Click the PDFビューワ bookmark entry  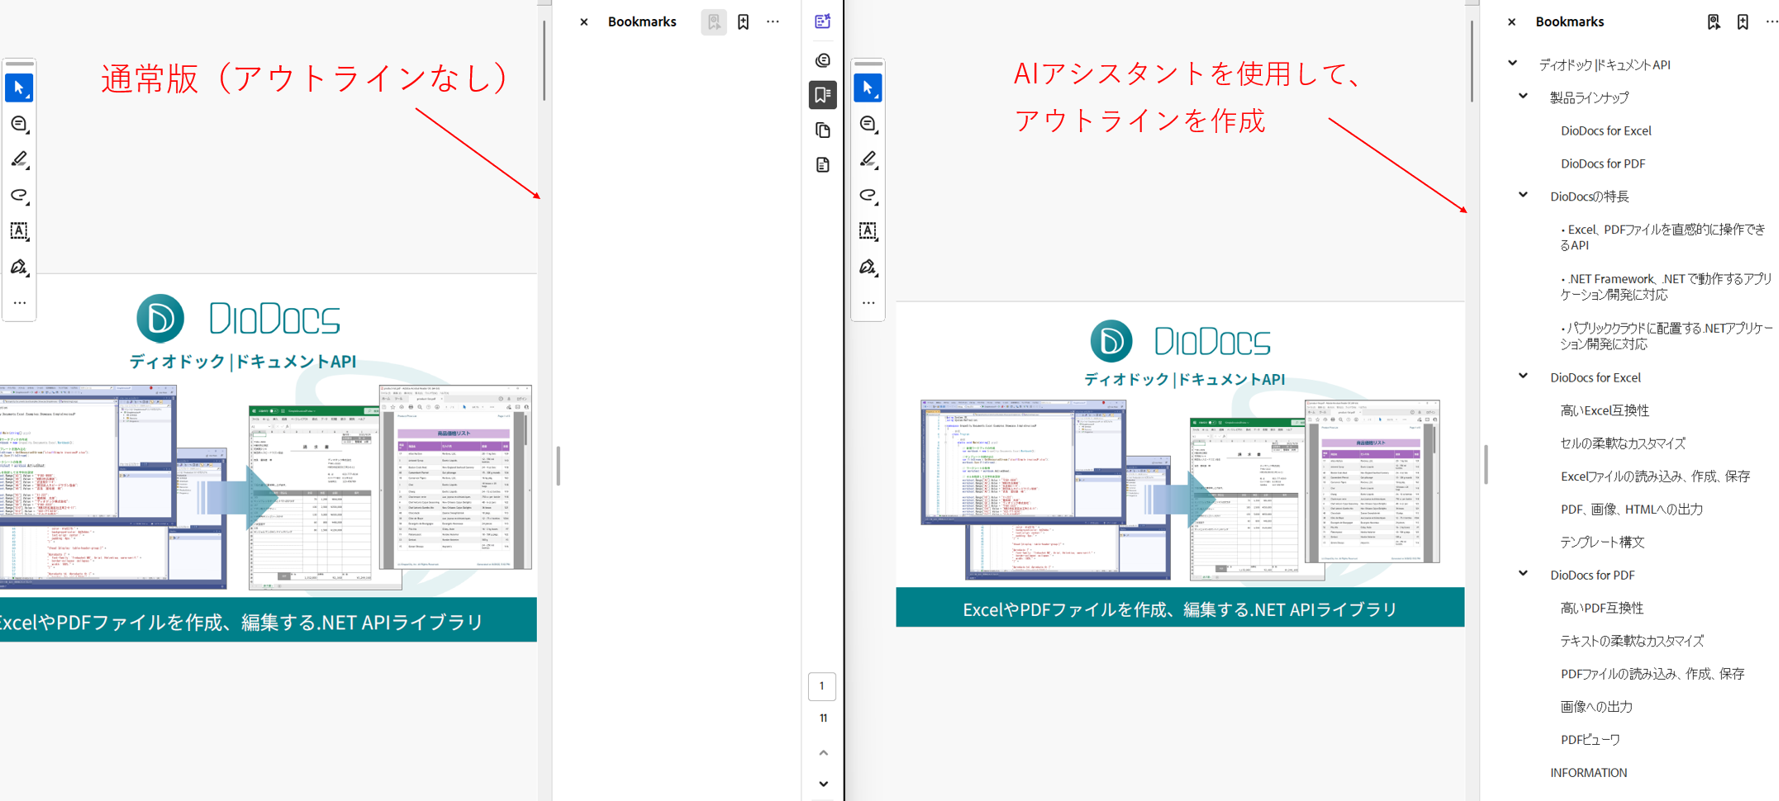pyautogui.click(x=1590, y=740)
